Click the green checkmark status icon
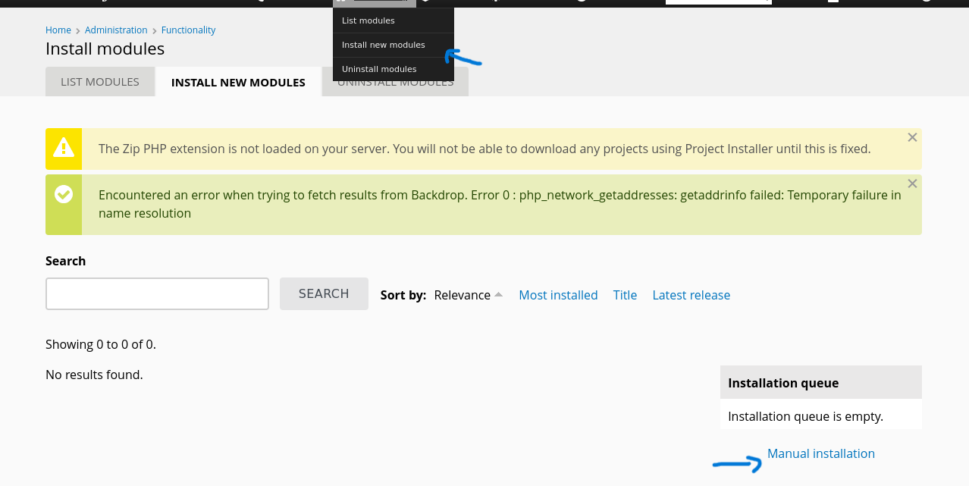The height and width of the screenshot is (486, 969). pyautogui.click(x=64, y=195)
